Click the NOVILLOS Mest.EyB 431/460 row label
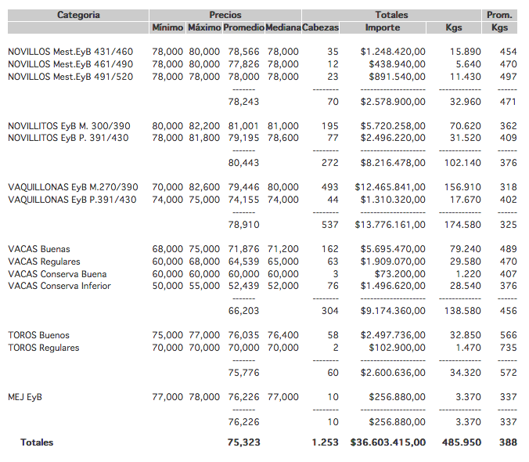This screenshot has width=529, height=462. click(70, 52)
